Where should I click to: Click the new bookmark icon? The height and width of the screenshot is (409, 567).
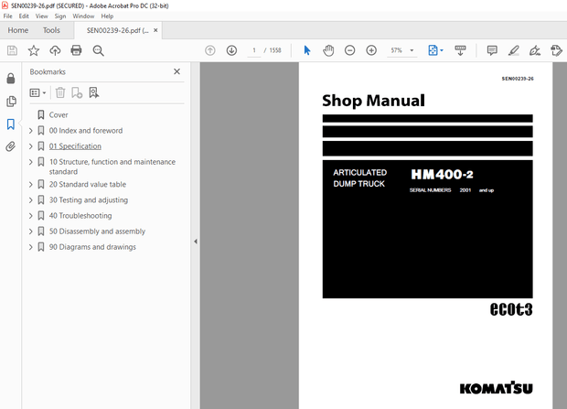pos(77,92)
